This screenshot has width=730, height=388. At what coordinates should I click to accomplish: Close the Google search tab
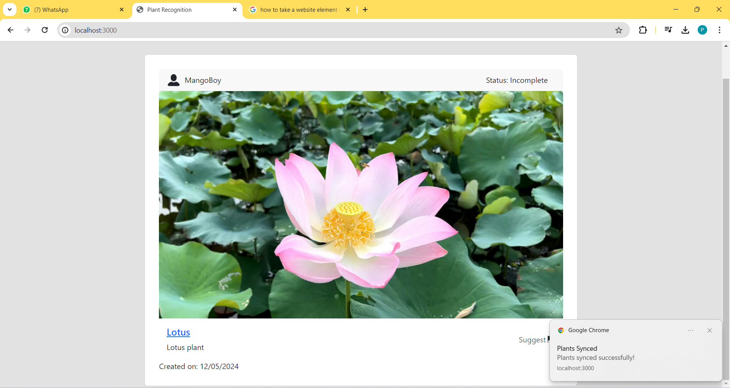[x=348, y=10]
